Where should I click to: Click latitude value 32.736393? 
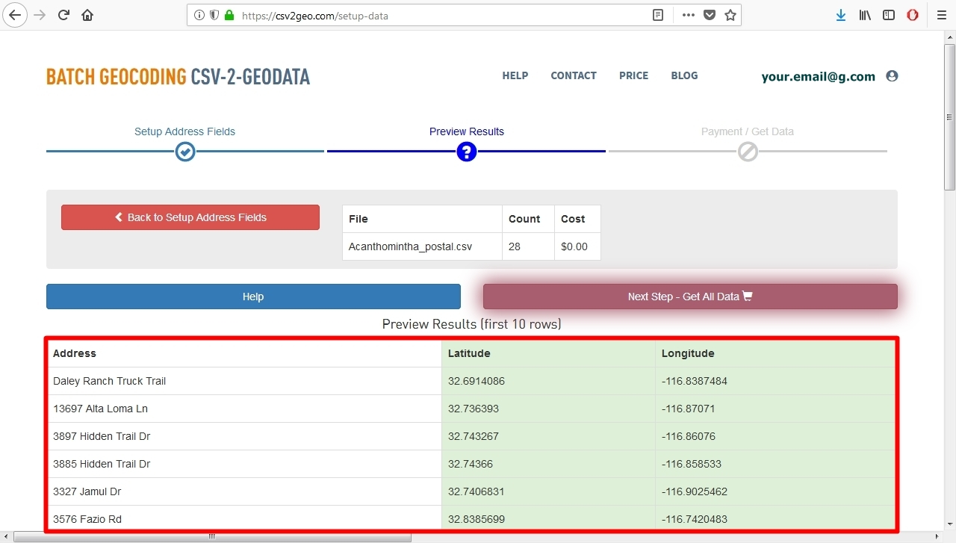pos(474,409)
